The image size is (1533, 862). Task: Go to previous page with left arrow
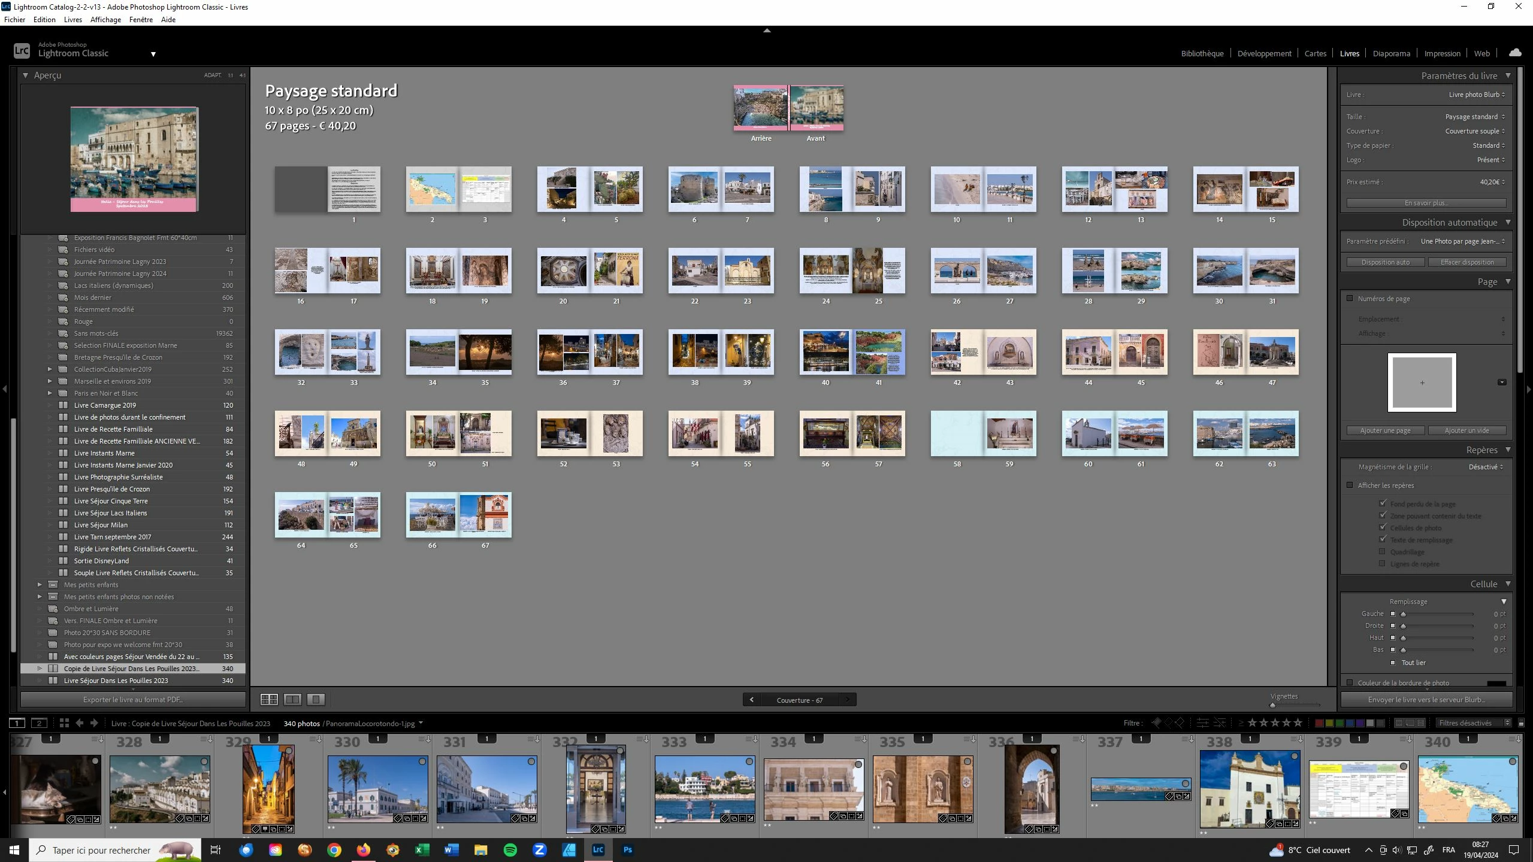(x=751, y=700)
